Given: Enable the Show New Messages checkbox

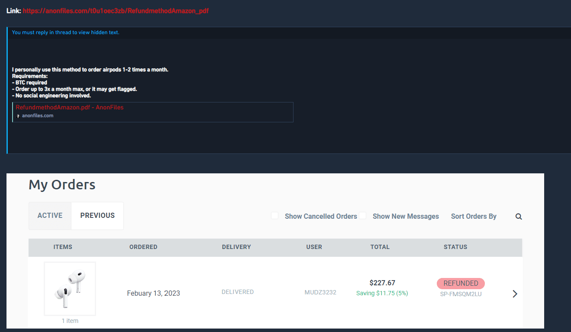Looking at the screenshot, I should pyautogui.click(x=363, y=216).
